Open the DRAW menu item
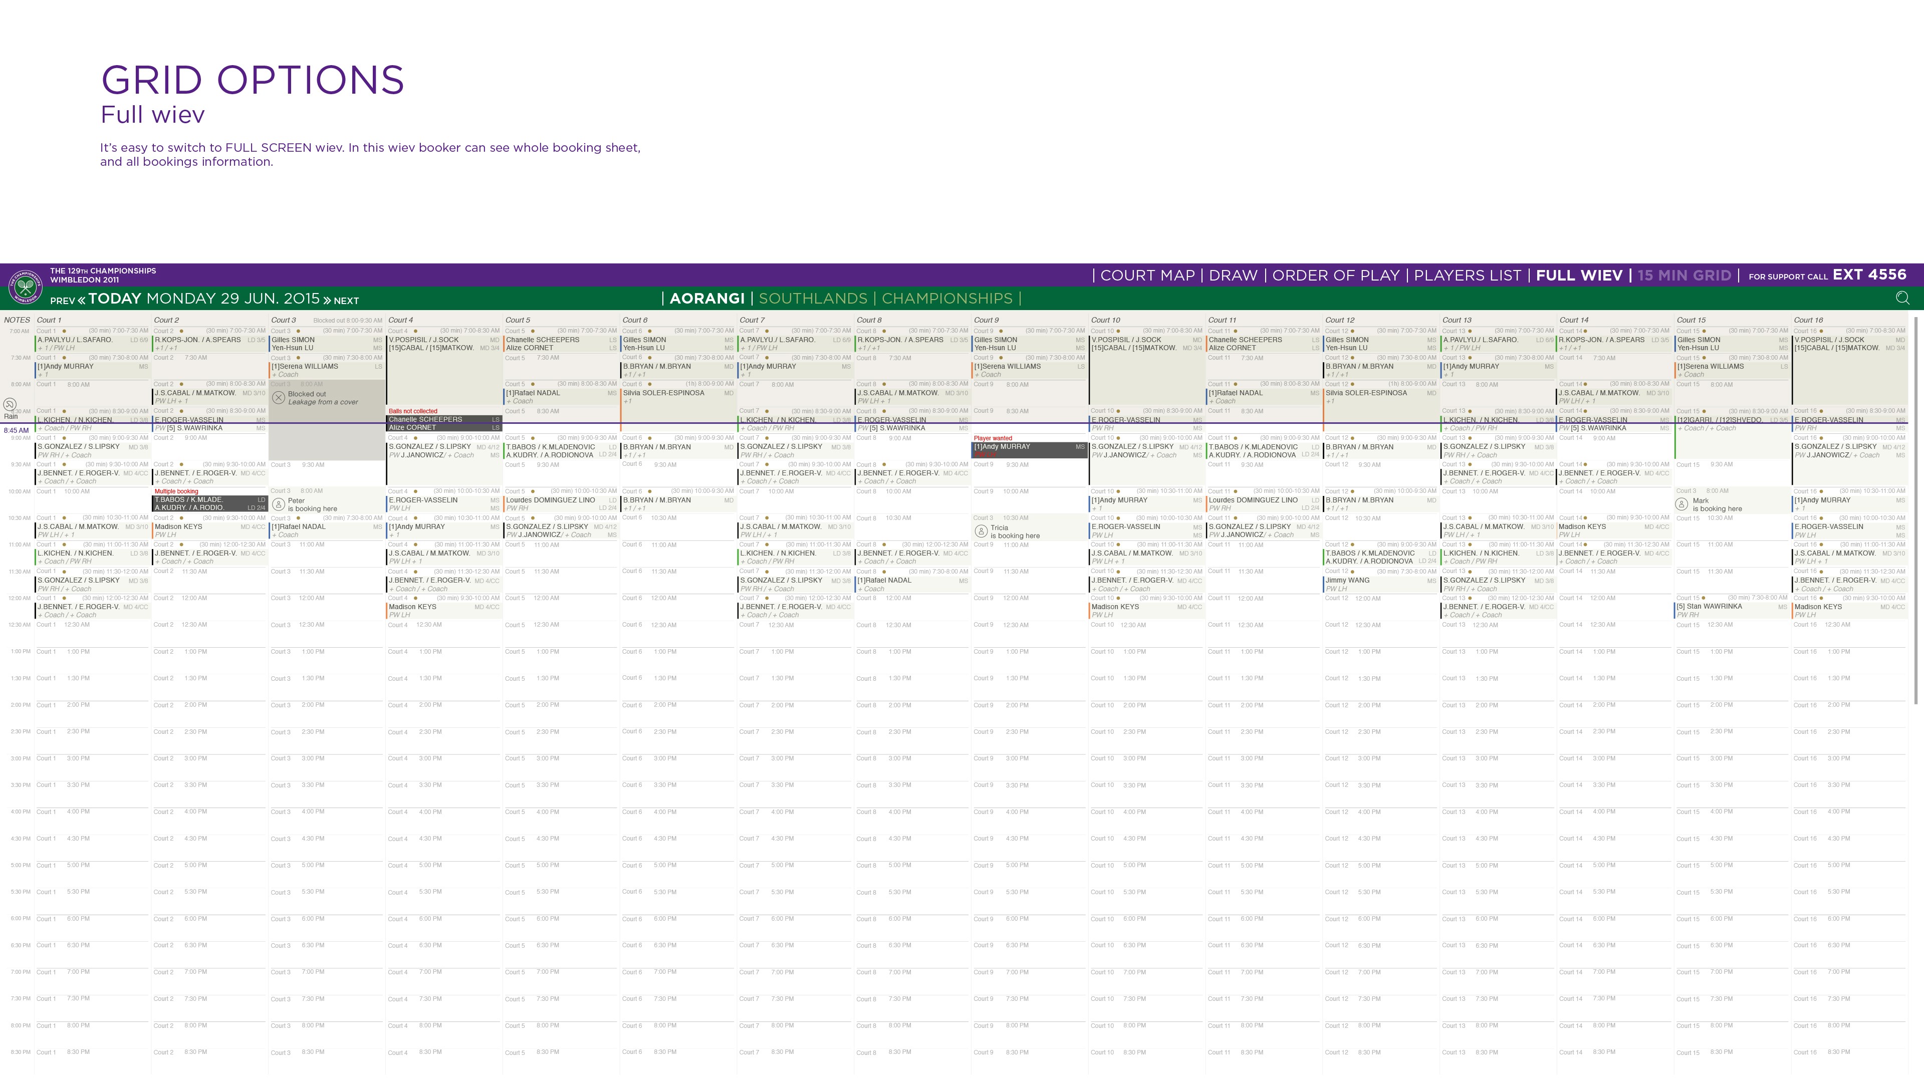 [x=1233, y=276]
